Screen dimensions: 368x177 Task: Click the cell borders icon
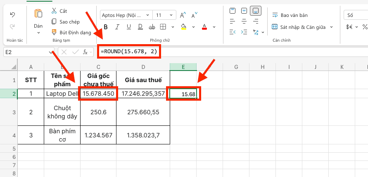[x=163, y=27]
